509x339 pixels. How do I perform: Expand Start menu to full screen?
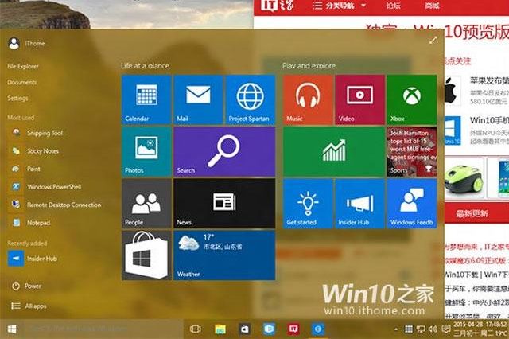pos(433,41)
